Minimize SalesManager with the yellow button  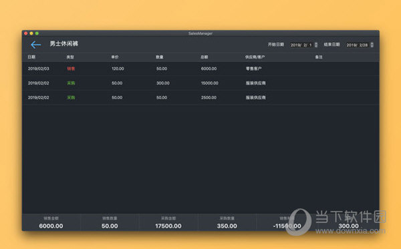(31, 33)
